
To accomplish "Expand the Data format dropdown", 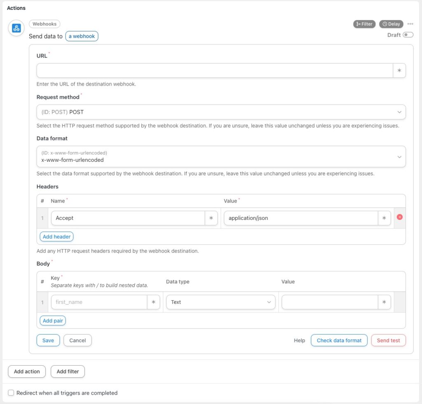I will point(221,156).
